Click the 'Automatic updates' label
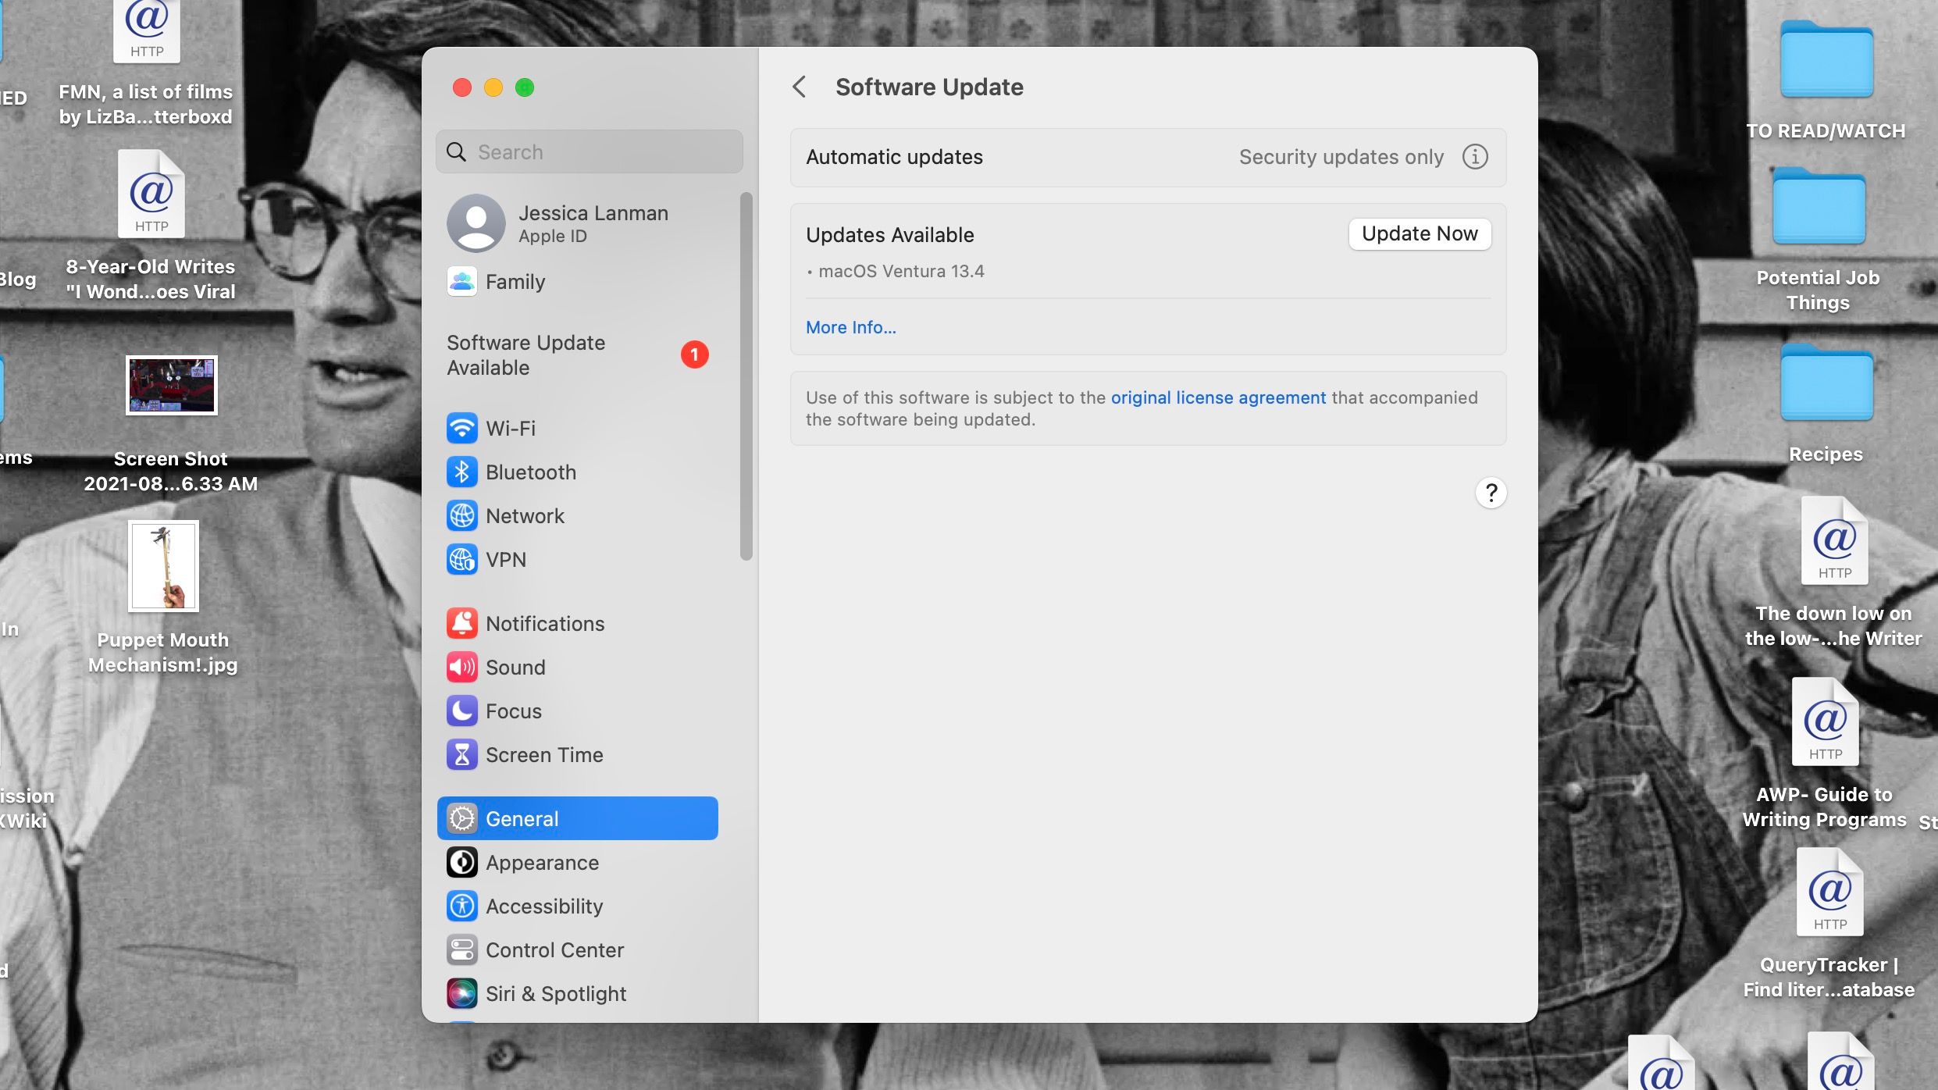 tap(894, 157)
